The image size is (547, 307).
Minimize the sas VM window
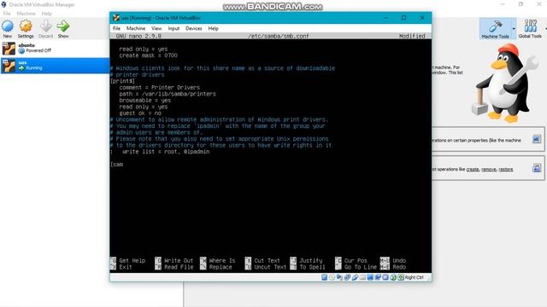385,17
